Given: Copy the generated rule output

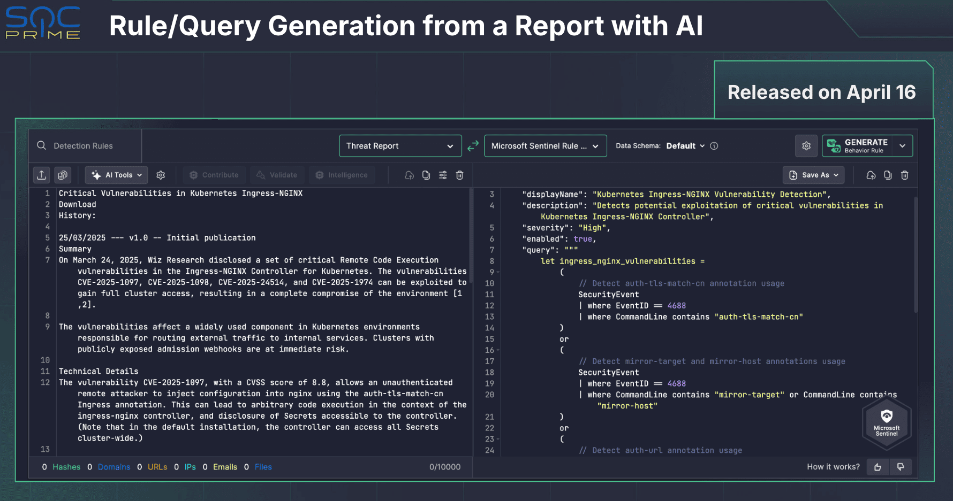Looking at the screenshot, I should click(x=888, y=175).
